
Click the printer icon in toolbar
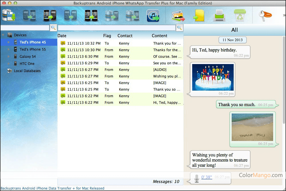pyautogui.click(x=219, y=15)
